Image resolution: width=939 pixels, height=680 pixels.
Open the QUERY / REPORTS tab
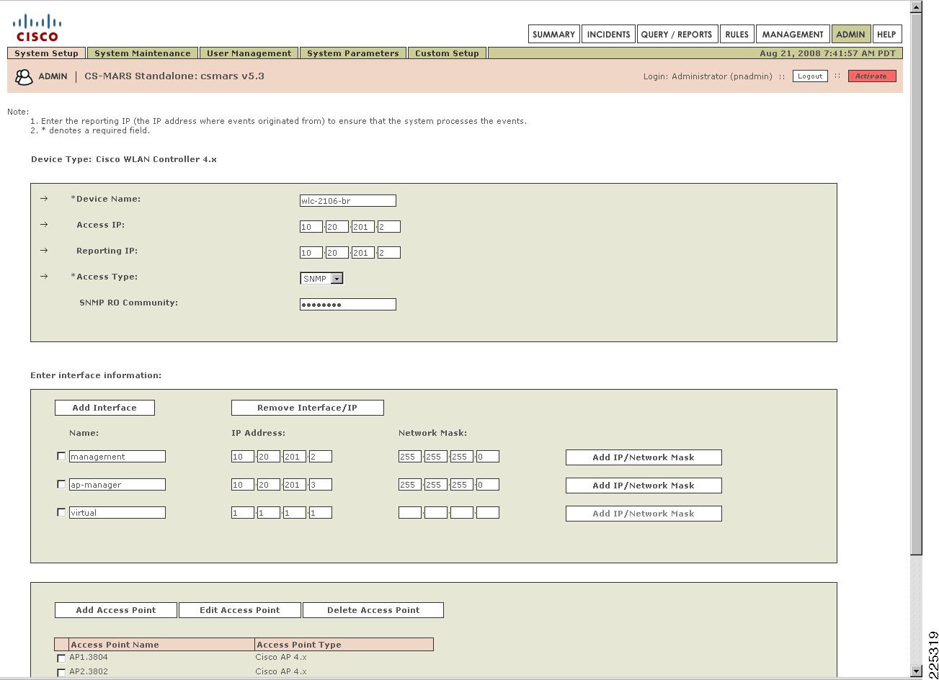[x=676, y=34]
